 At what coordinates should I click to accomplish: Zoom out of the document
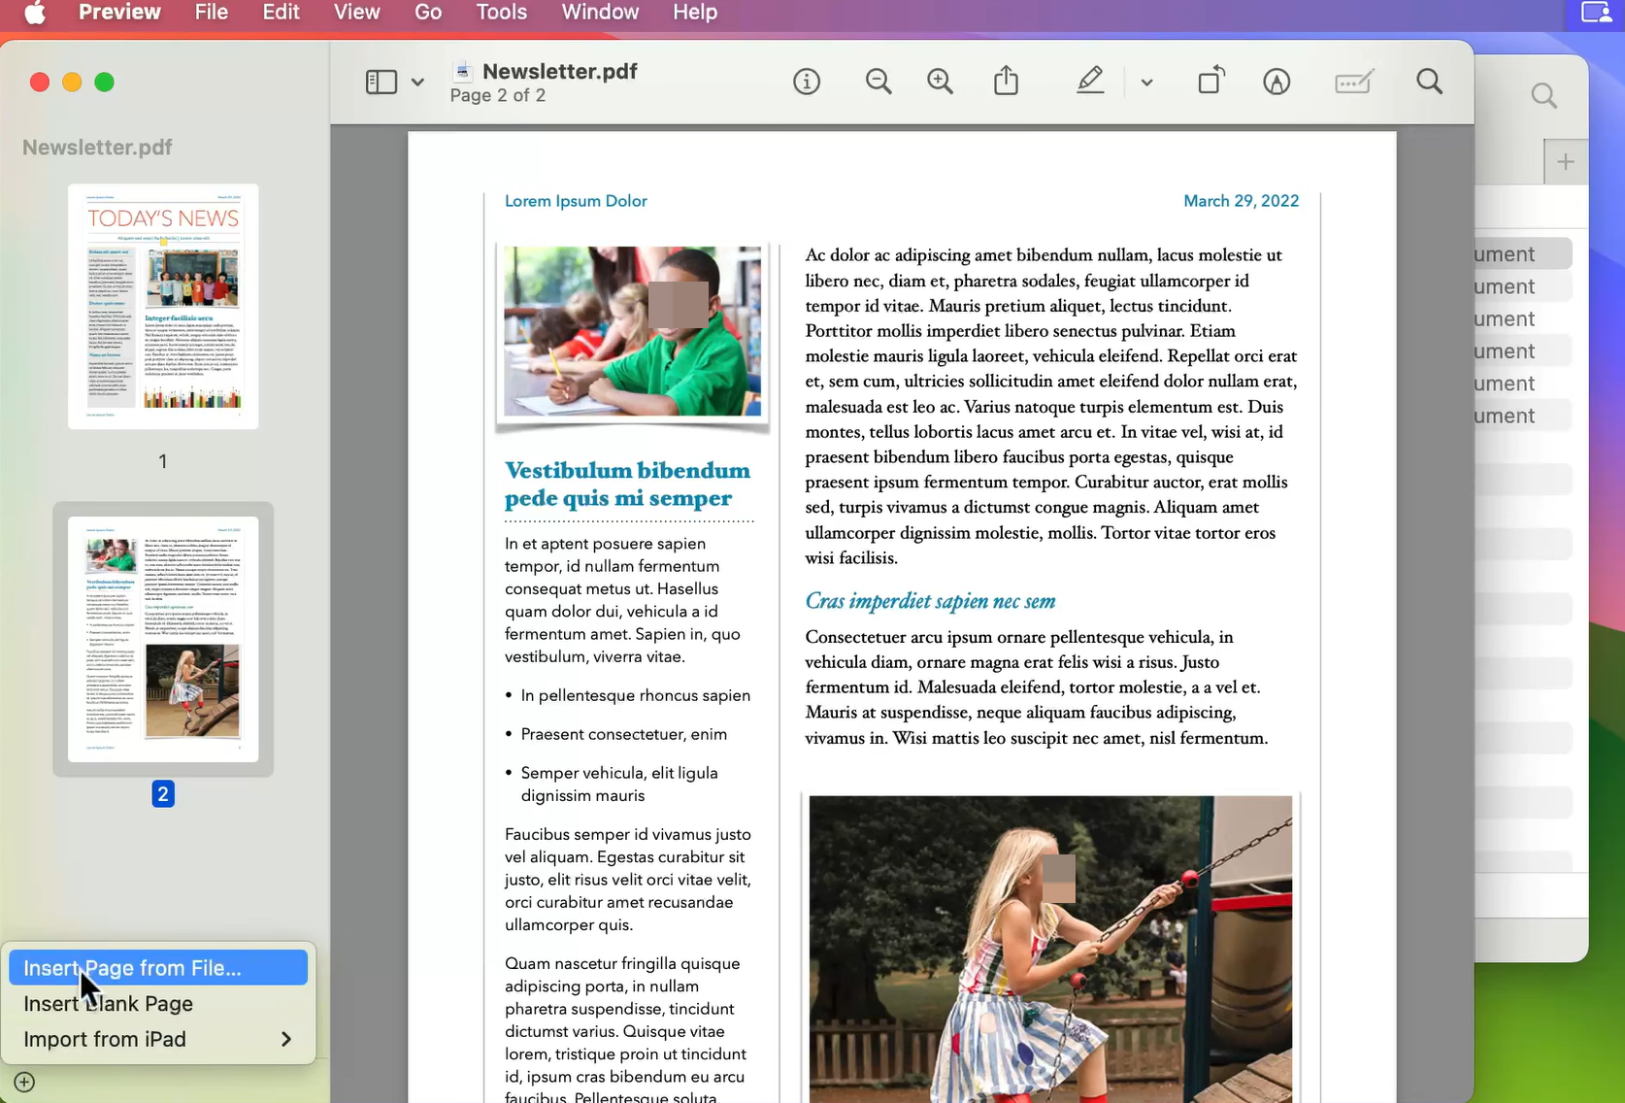(x=879, y=82)
